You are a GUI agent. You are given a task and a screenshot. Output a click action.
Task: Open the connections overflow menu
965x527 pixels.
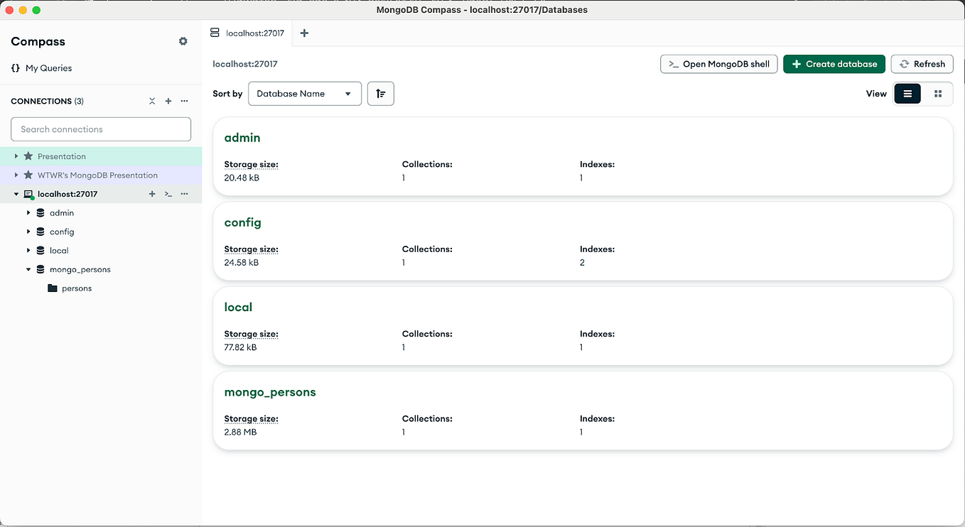tap(184, 101)
